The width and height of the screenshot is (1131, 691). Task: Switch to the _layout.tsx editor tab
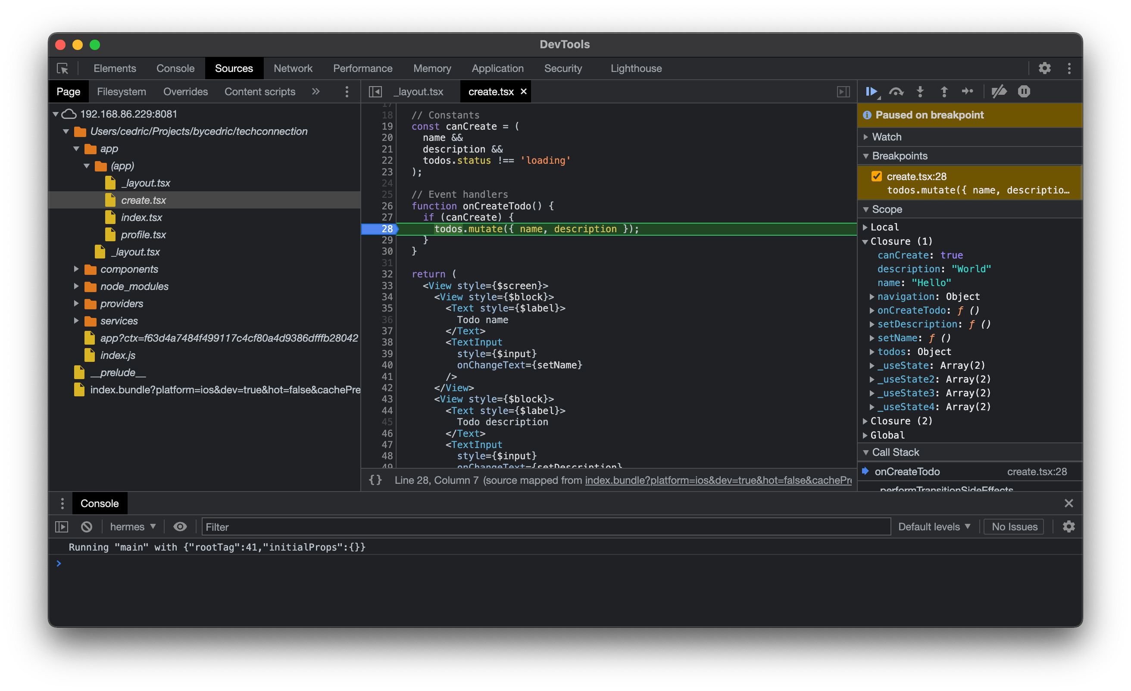419,91
